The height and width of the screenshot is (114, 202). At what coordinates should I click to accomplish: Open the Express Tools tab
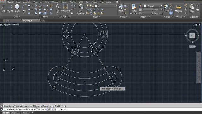point(92,2)
